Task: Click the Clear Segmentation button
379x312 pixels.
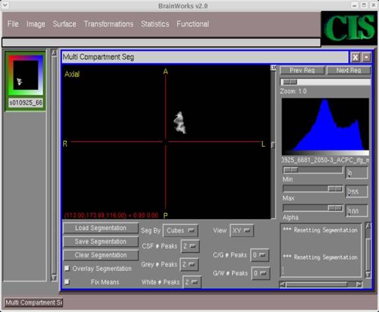Action: point(101,255)
